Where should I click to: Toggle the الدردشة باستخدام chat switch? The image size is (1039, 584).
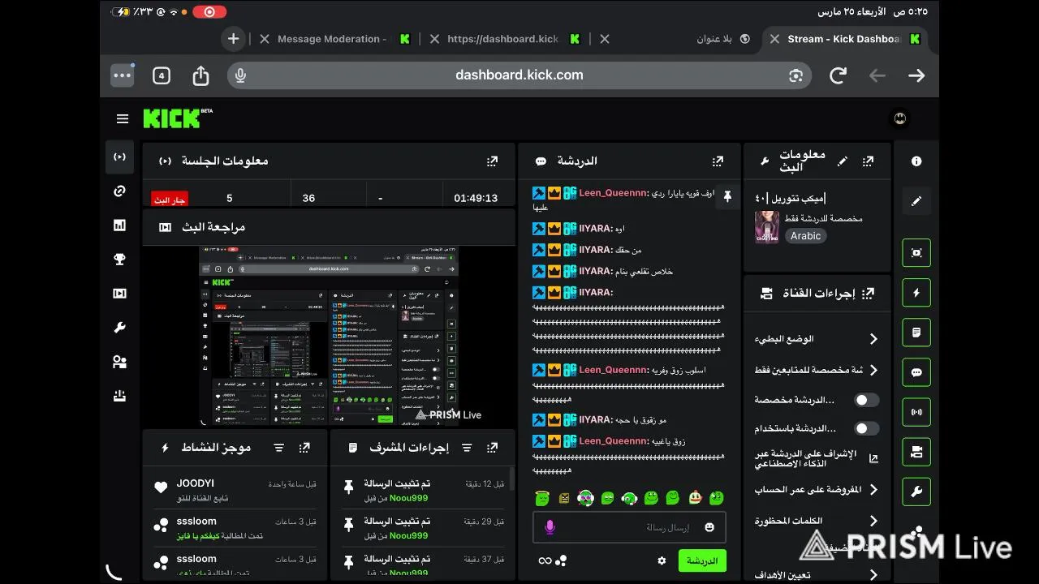[x=867, y=428]
